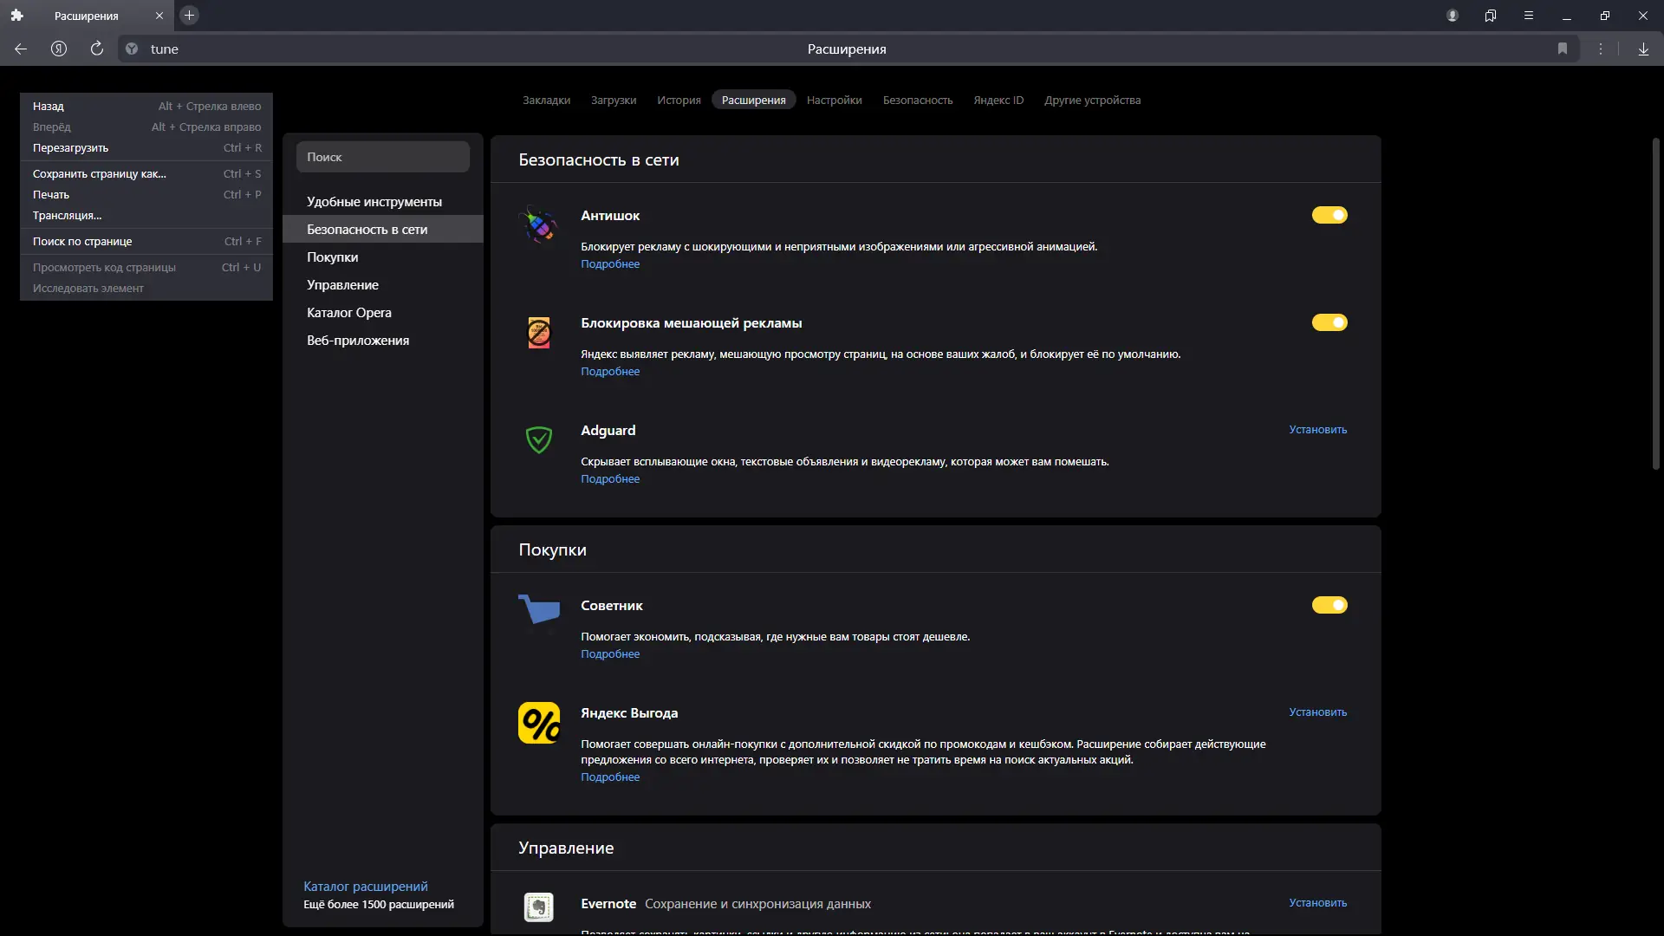
Task: Click Установить for Adguard
Action: (x=1317, y=430)
